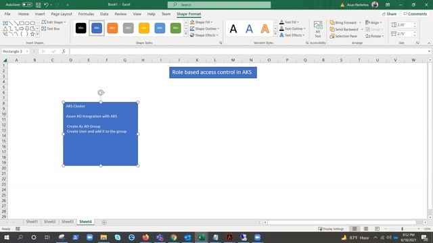Click the Share button
Image resolution: width=433 pixels, height=243 pixels.
click(389, 13)
